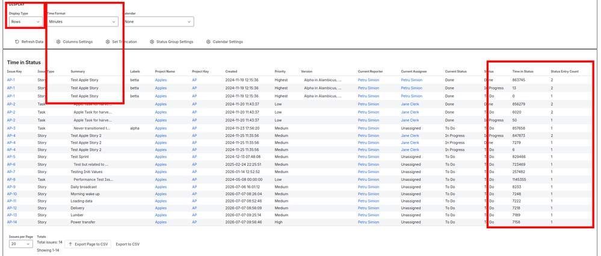Viewport: 601px width, 256px height.
Task: Select time value 1145355
Action: (519, 179)
